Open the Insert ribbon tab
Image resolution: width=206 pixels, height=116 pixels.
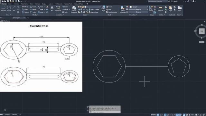10,4
